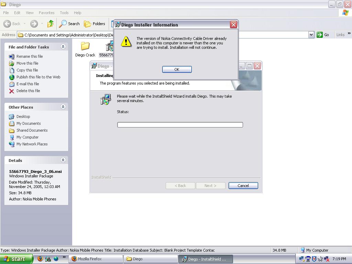Viewport: 352px width, 264px height.
Task: Expand the Links toolbar chevron
Action: click(349, 33)
